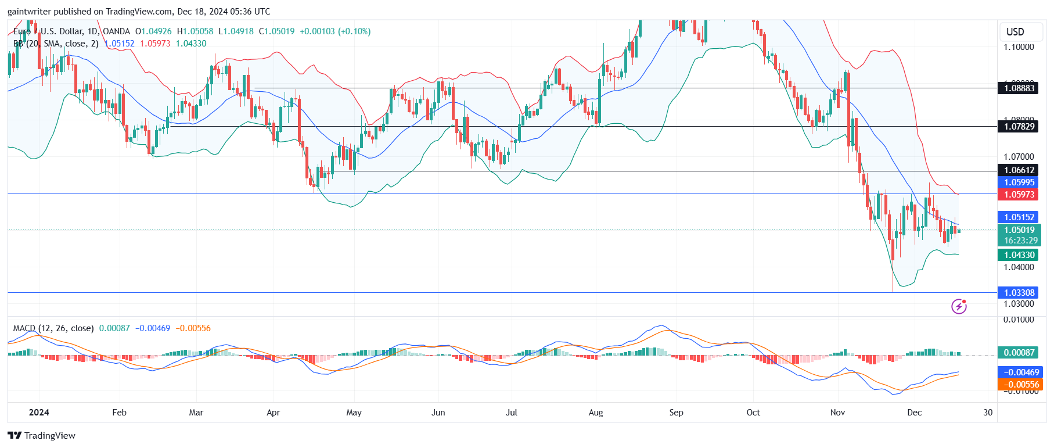Click the 1.07000 price scale label
This screenshot has width=1054, height=448.
pos(1019,157)
